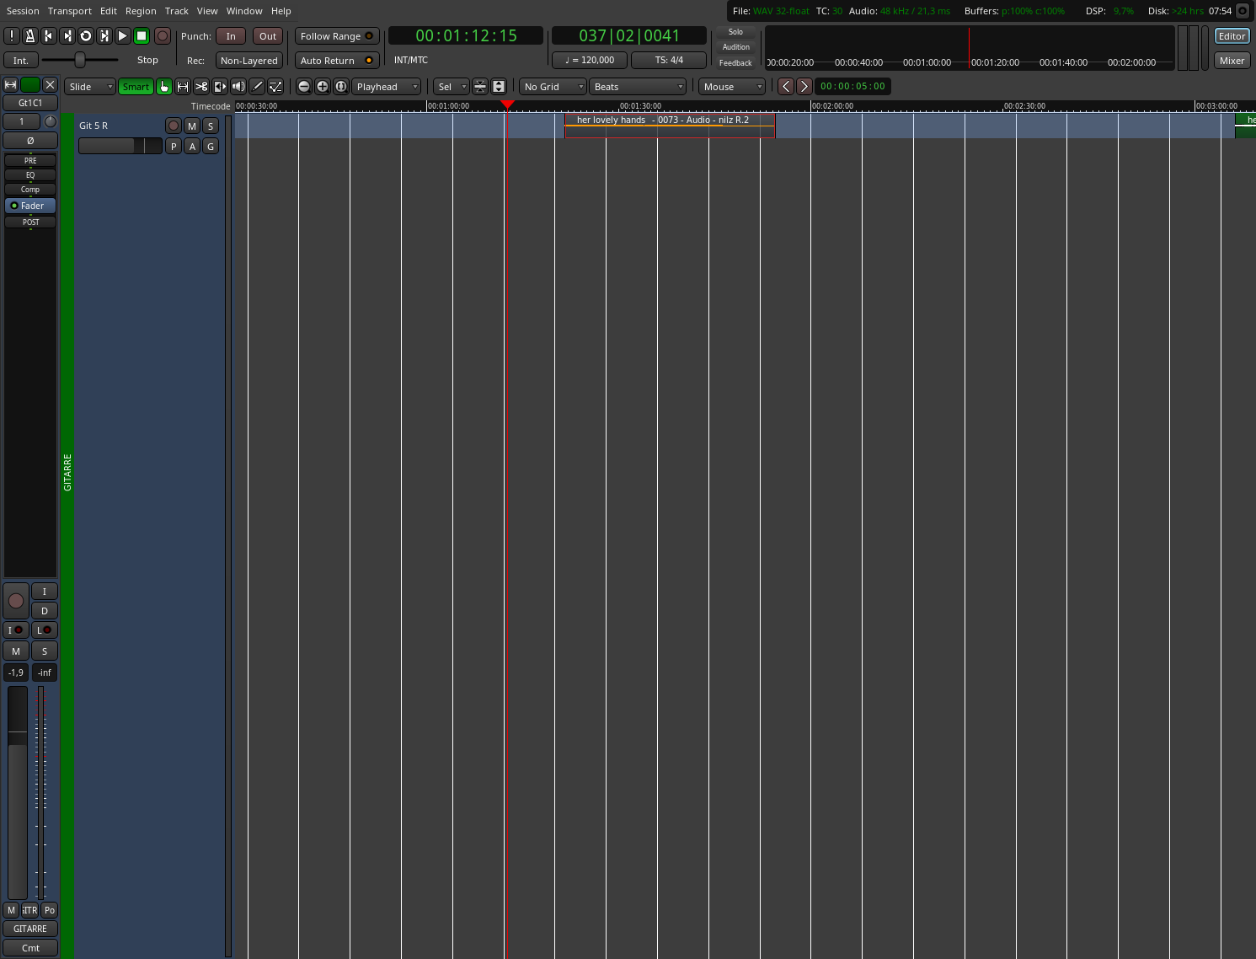The image size is (1256, 959).
Task: Open the No Grid snap dropdown
Action: click(x=552, y=87)
